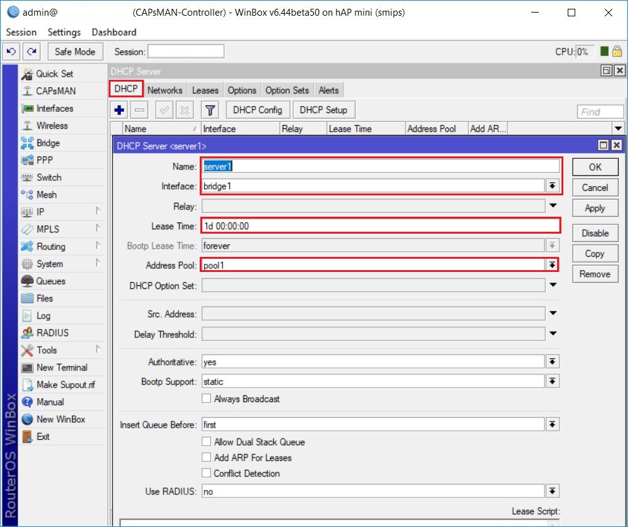Open CAPsMAN sidebar item
This screenshot has width=628, height=527.
coord(56,91)
